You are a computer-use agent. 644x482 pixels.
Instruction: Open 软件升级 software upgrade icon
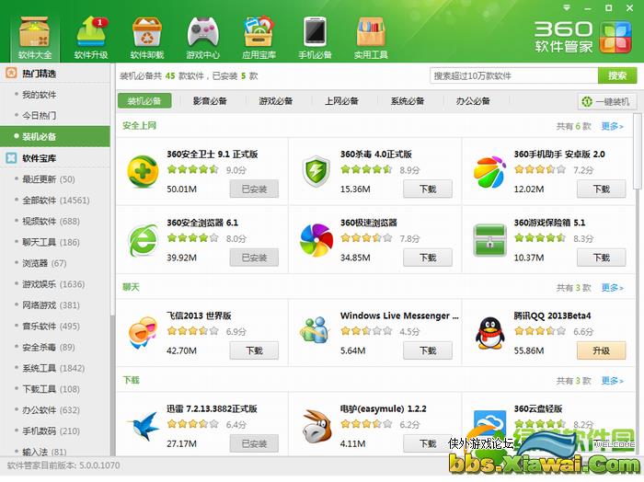(91, 38)
